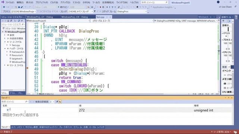Viewport: 239px width, 134px height.
Task: Click the 続行(C) continue debugging button
Action: click(x=63, y=7)
